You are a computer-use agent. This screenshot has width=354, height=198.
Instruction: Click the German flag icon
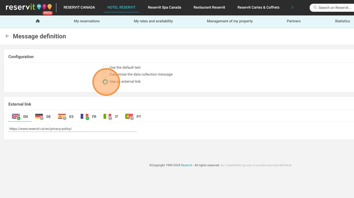[x=39, y=116]
